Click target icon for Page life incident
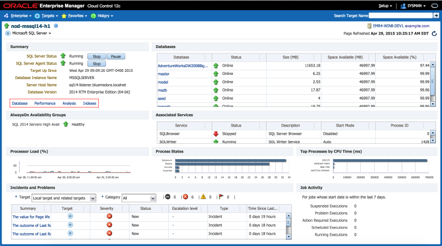442x246 pixels. (x=70, y=216)
